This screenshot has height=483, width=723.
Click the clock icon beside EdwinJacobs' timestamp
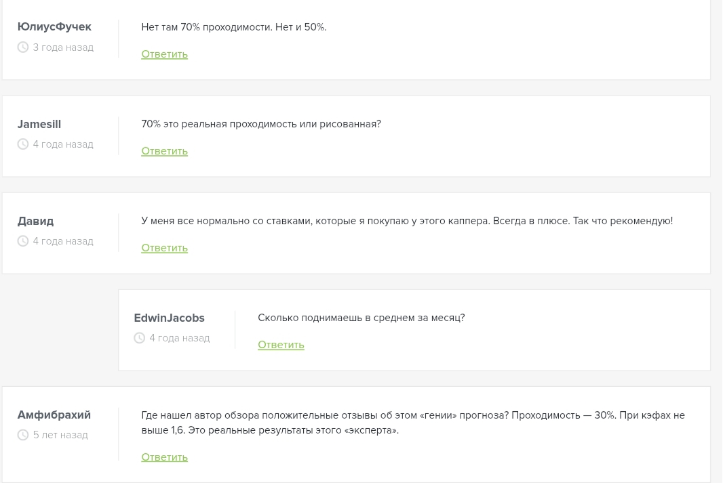coord(139,337)
